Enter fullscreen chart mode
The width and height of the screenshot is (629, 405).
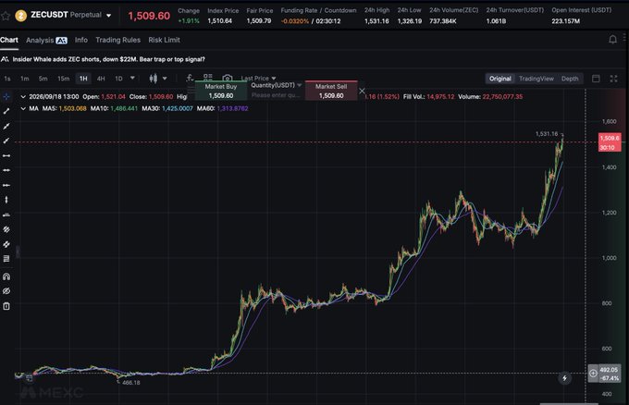613,79
